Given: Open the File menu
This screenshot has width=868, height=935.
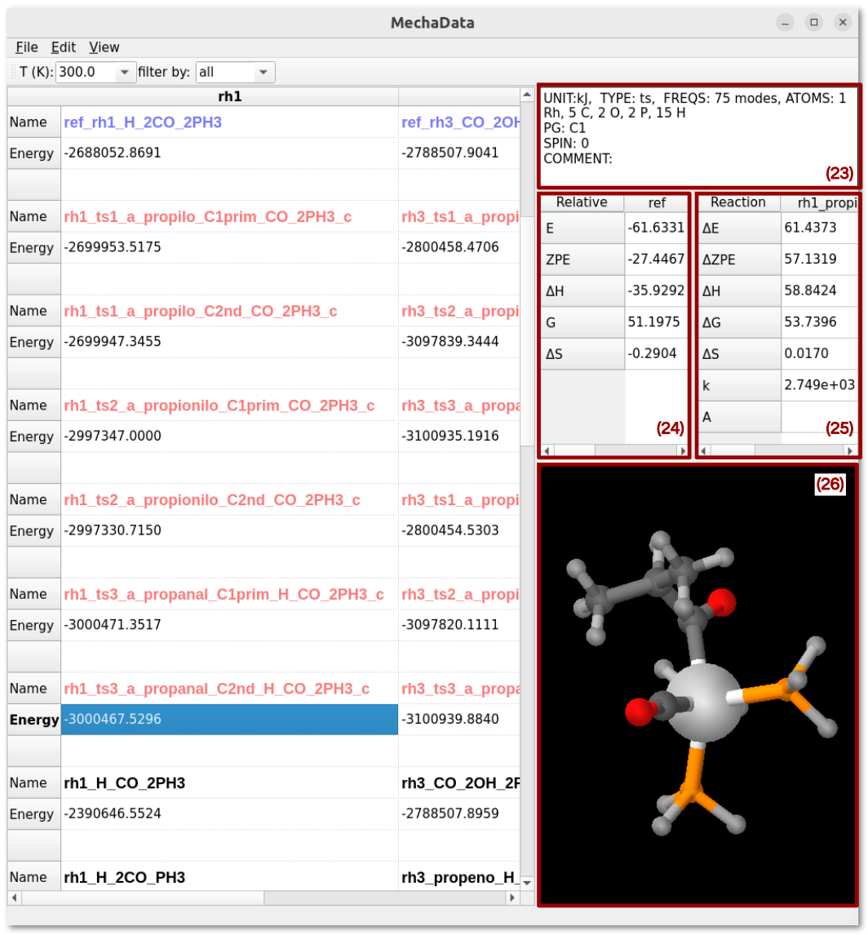Looking at the screenshot, I should coord(26,47).
